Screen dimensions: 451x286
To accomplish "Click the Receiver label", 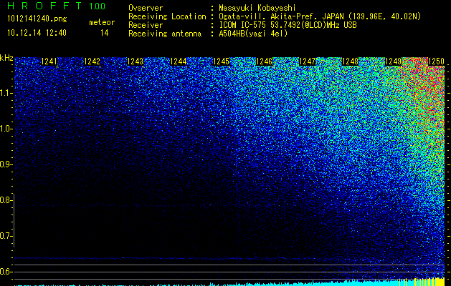I will (x=146, y=25).
